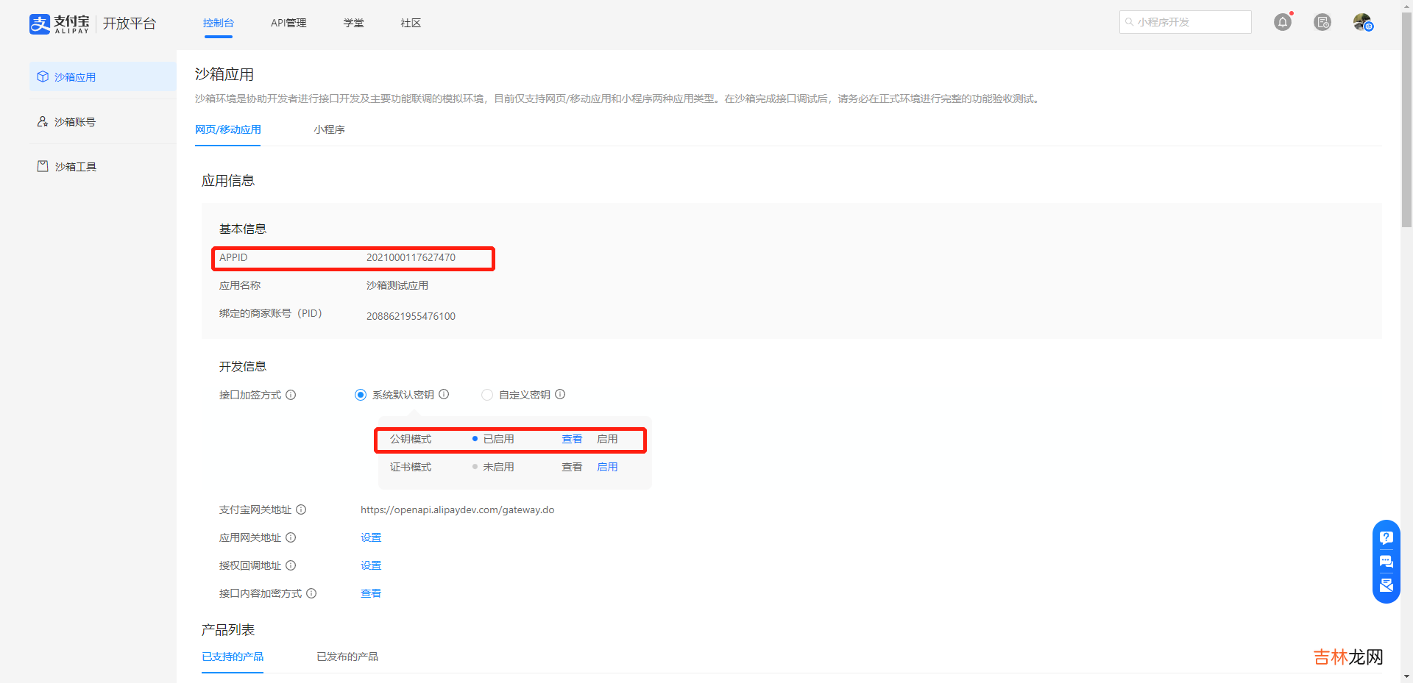Image resolution: width=1413 pixels, height=683 pixels.
Task: Open 沙箱账号 in the left sidebar
Action: [75, 122]
